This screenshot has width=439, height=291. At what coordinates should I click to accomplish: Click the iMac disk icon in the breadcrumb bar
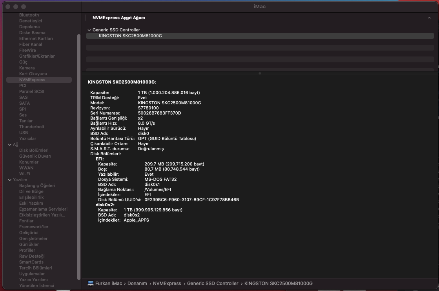point(90,283)
